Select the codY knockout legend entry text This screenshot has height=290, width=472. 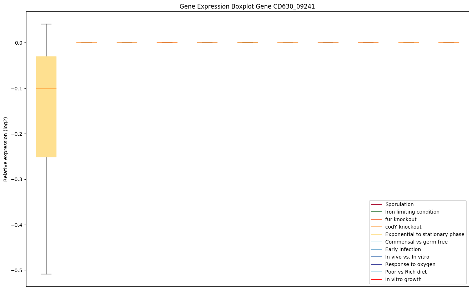(403, 227)
